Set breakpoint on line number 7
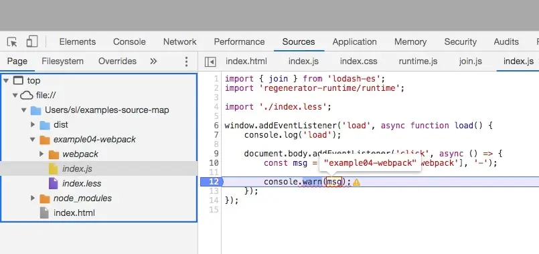 216,135
